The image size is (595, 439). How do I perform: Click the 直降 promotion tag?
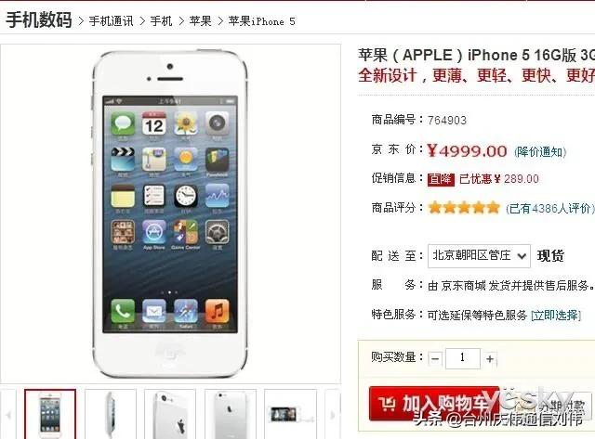pyautogui.click(x=441, y=179)
